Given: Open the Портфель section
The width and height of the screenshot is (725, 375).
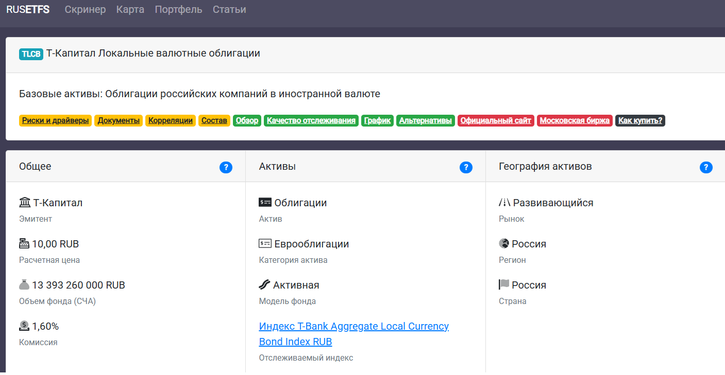Looking at the screenshot, I should click(178, 10).
